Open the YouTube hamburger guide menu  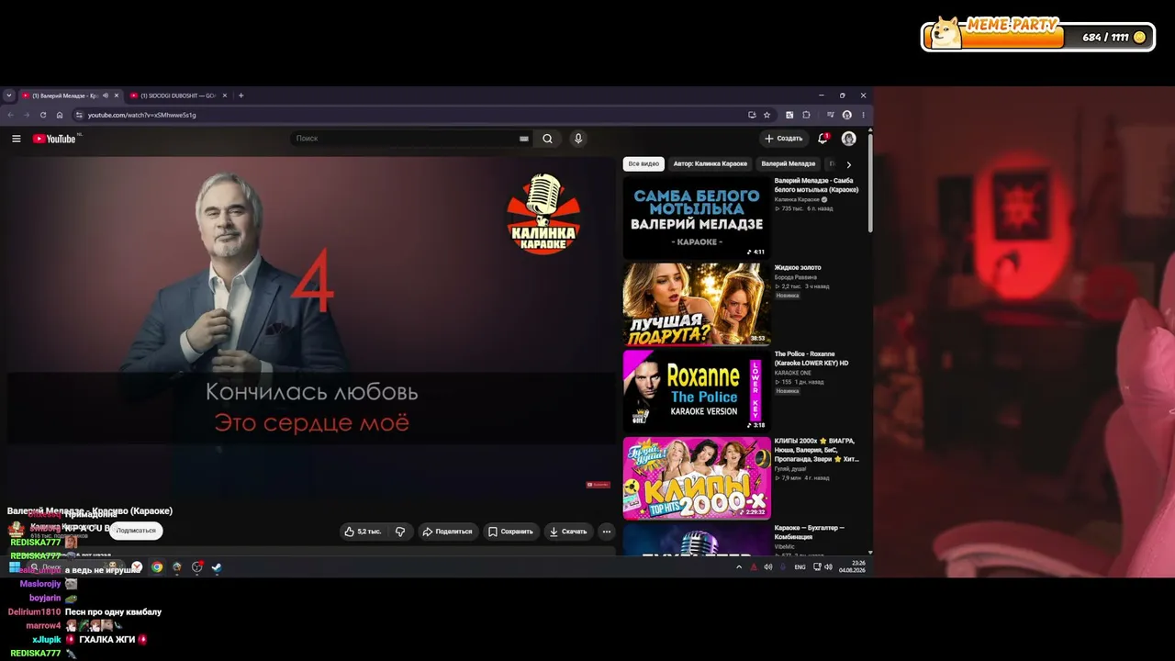(16, 139)
